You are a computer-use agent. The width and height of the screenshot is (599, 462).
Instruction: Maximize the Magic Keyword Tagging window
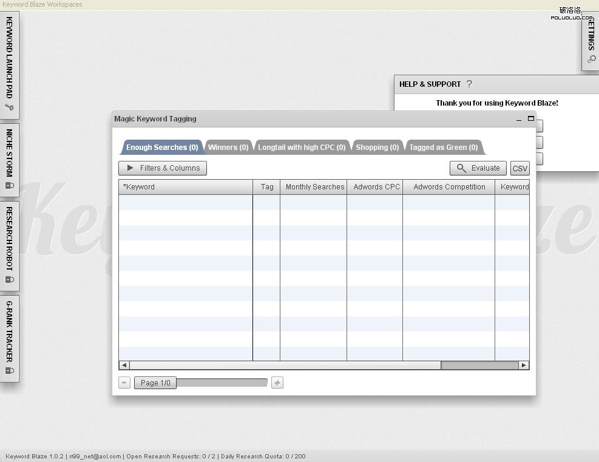(531, 118)
